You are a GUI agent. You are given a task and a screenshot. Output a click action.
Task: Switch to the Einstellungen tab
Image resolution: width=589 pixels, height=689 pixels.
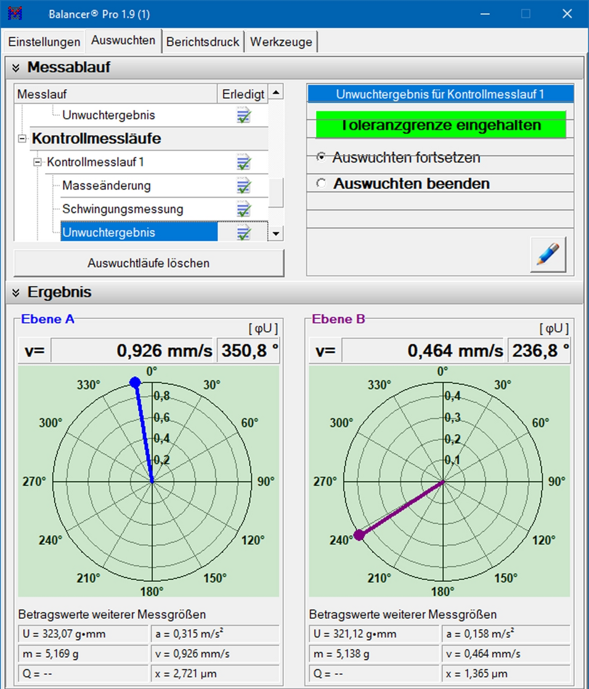pos(44,42)
